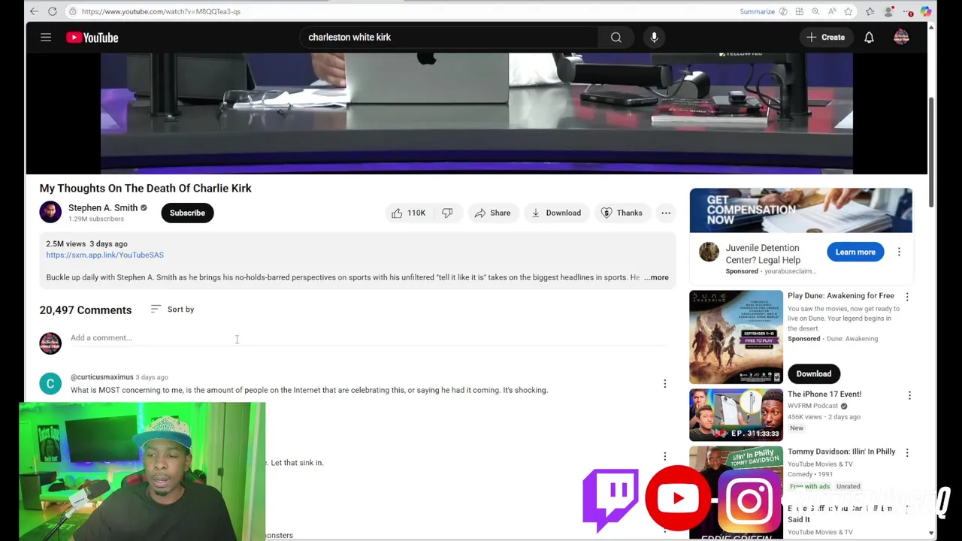The image size is (962, 541).
Task: Click the search box with charleston white kirk
Action: point(449,37)
